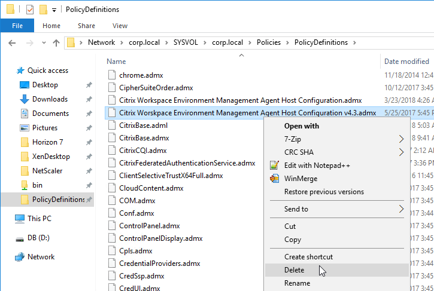
Task: Expand chevron after Network breadcrumb
Action: pos(122,42)
